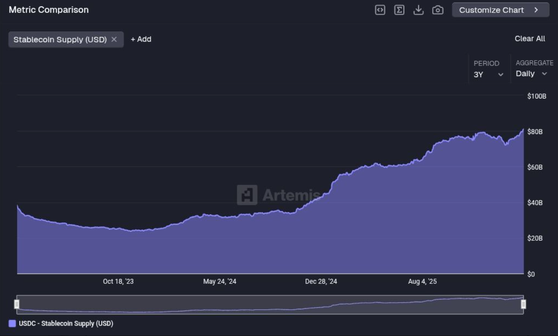Open the Period 3Y dropdown
The image size is (558, 336).
coord(488,75)
